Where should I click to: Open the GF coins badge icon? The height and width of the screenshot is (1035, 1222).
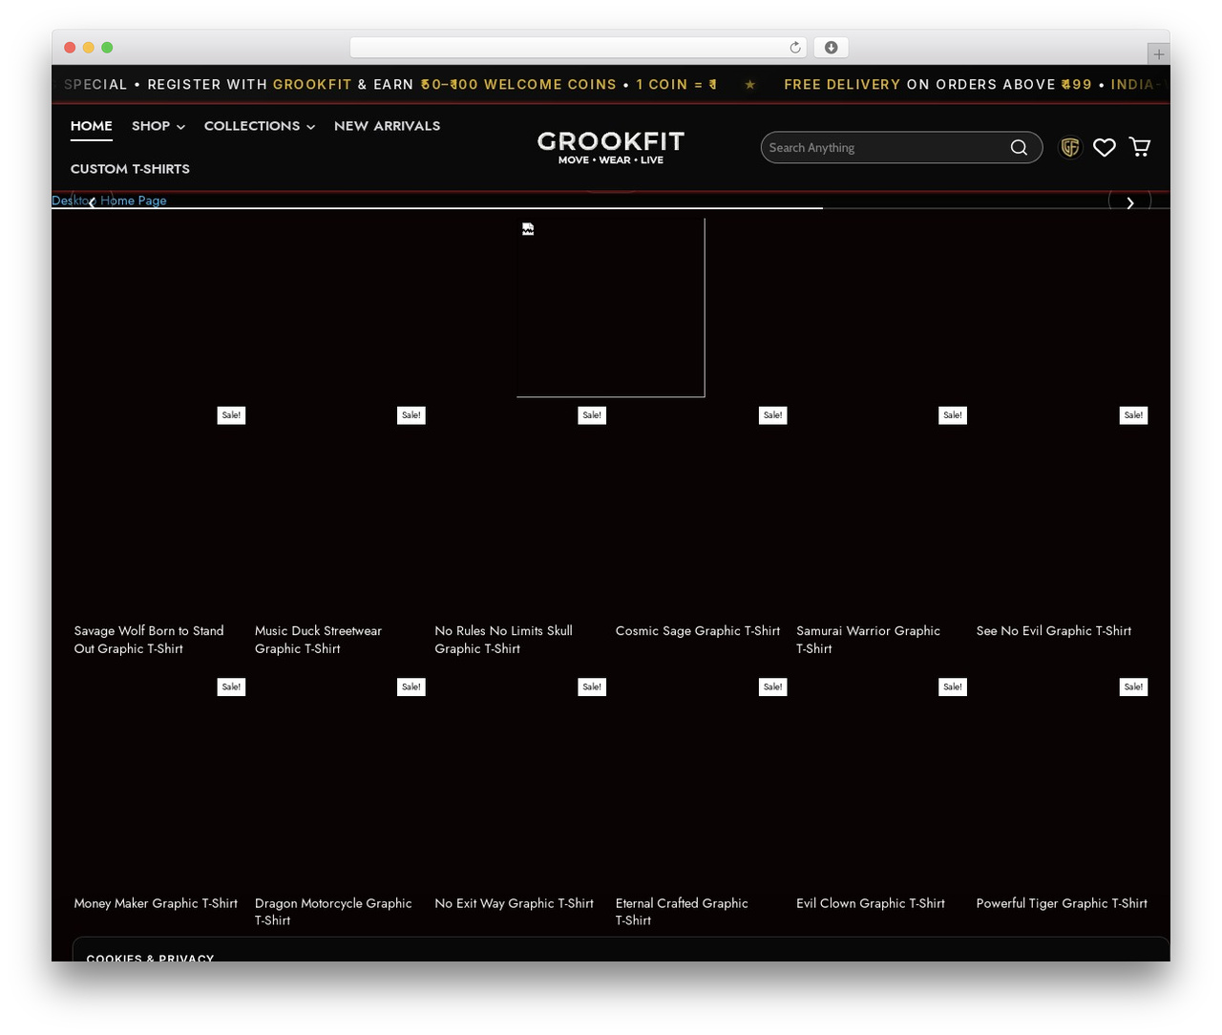[x=1070, y=147]
